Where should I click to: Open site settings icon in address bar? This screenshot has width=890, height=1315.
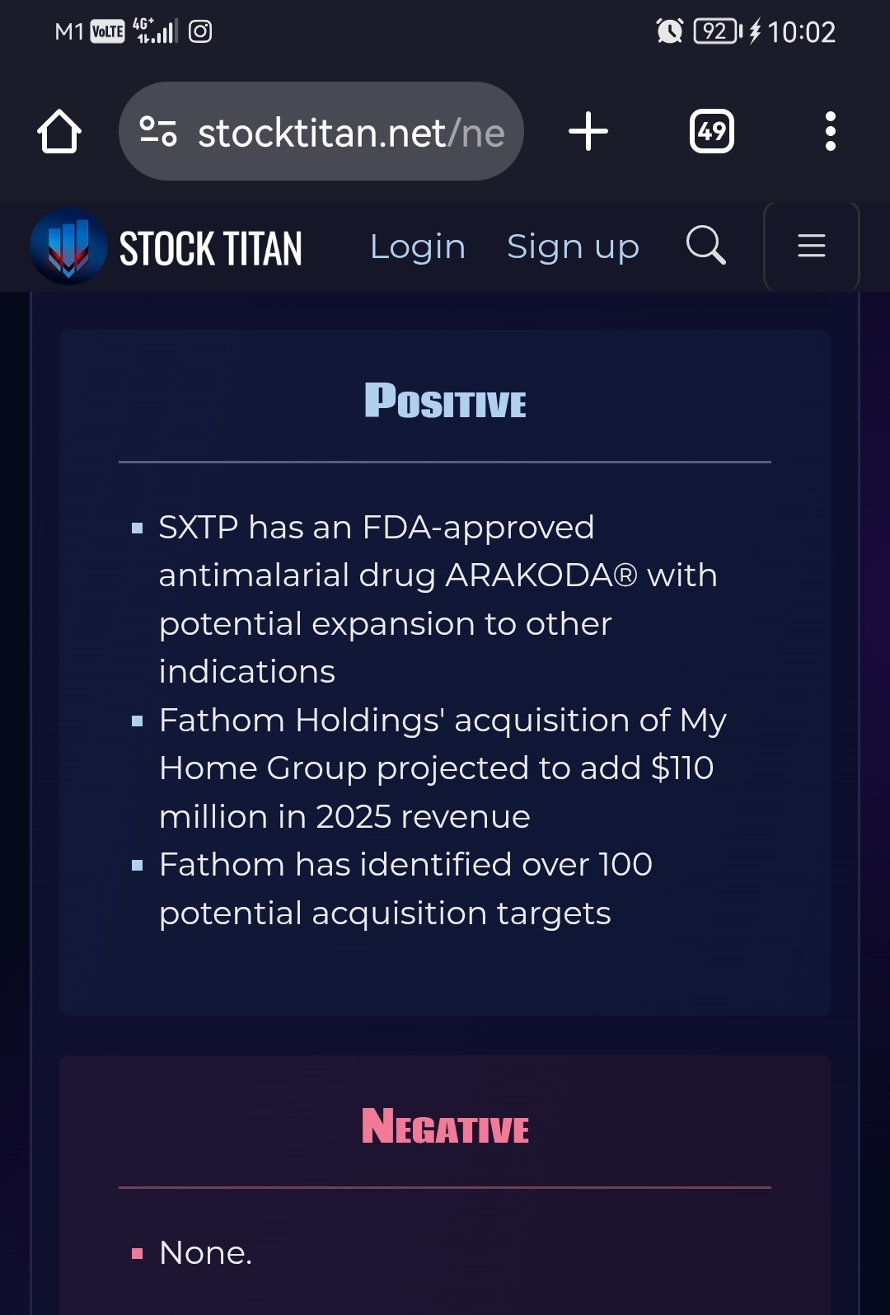[157, 131]
